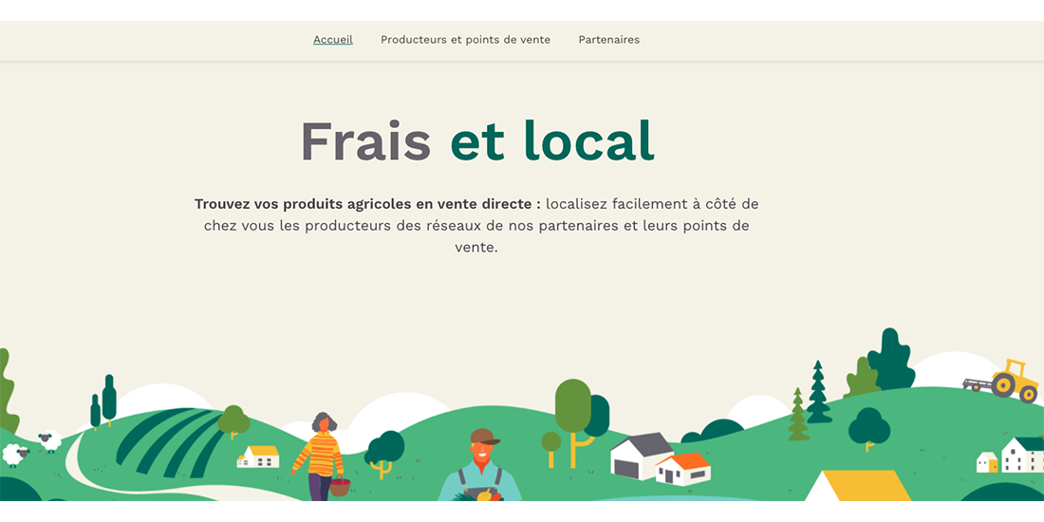Click the striped crop field
Viewport: 1044px width, 522px height.
pos(171,438)
